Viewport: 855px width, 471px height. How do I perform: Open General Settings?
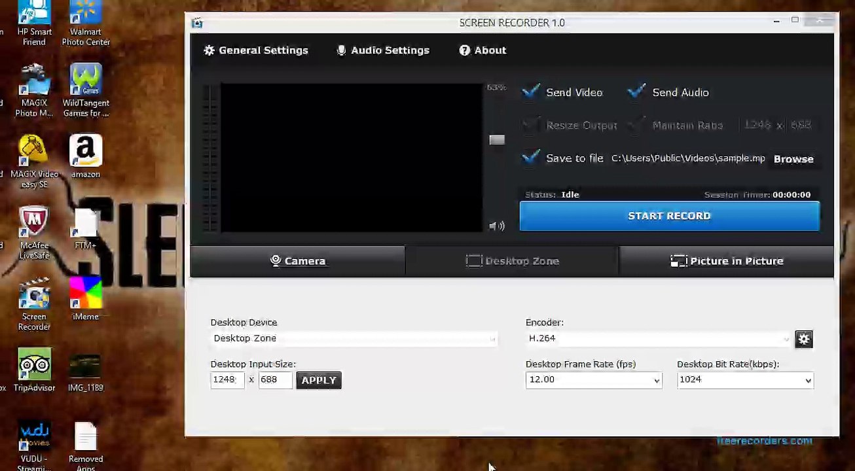tap(256, 50)
